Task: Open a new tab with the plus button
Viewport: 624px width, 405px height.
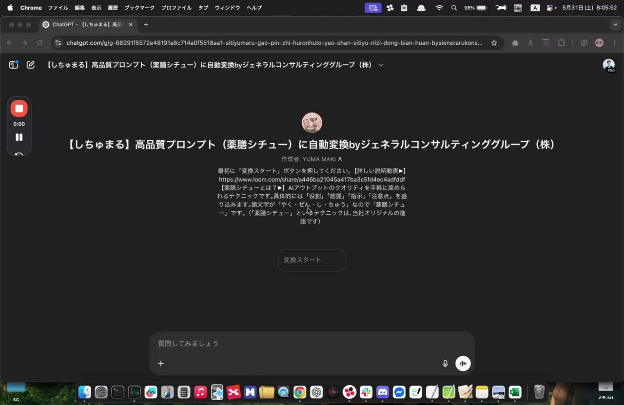Action: [x=146, y=24]
